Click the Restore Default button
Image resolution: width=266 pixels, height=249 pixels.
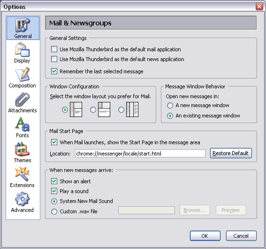231,153
